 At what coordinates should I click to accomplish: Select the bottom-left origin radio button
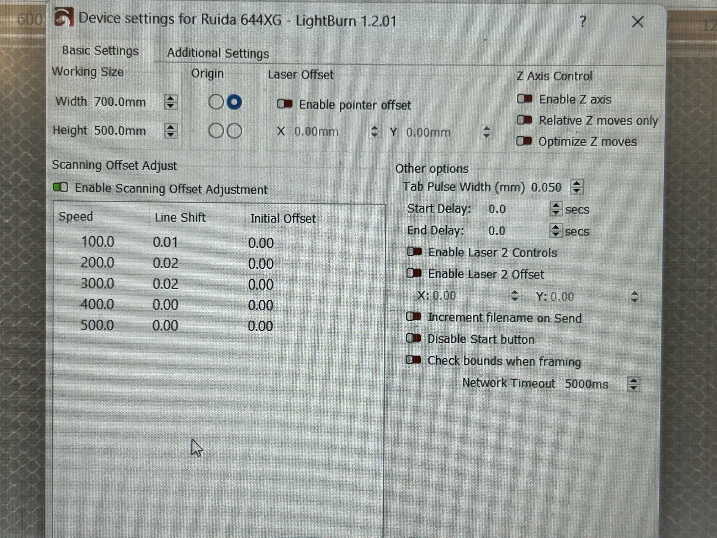pos(216,131)
